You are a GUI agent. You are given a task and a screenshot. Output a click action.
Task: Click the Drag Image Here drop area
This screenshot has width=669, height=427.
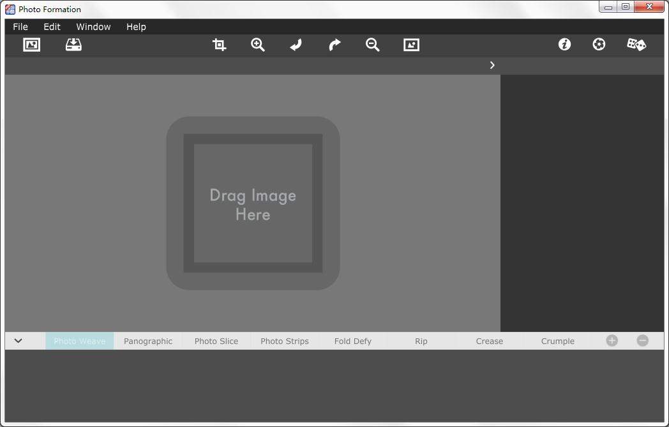pos(253,204)
